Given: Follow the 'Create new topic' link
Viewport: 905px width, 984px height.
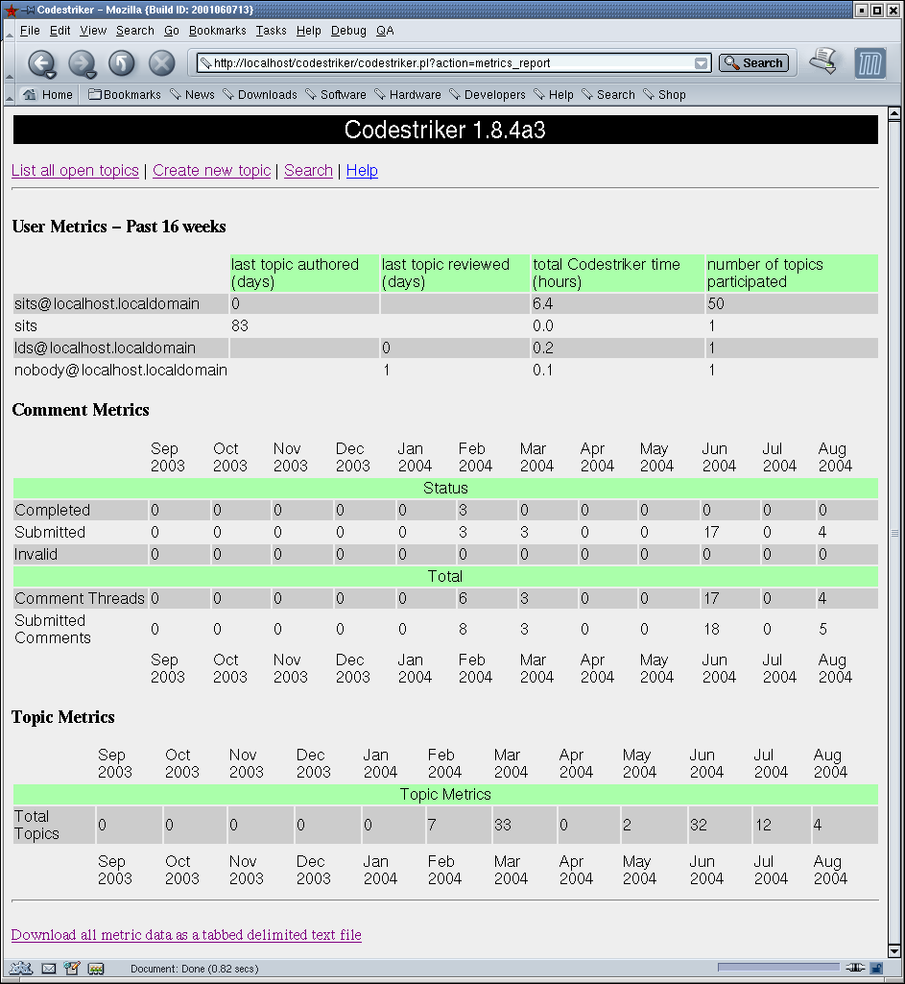Looking at the screenshot, I should (x=211, y=170).
